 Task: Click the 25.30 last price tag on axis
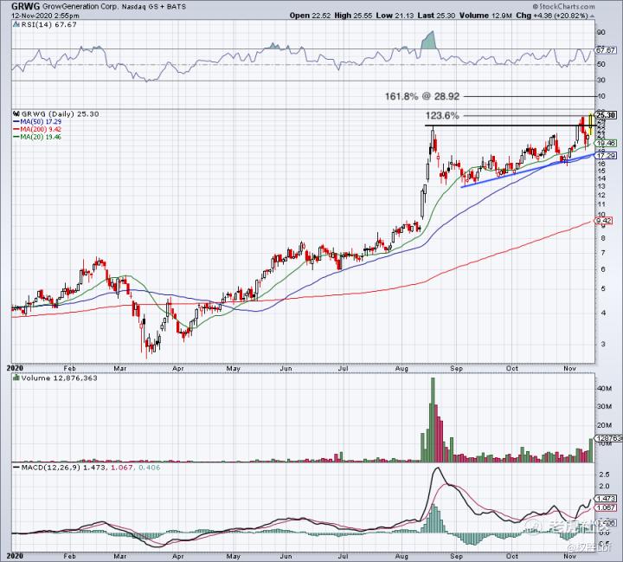[x=606, y=115]
